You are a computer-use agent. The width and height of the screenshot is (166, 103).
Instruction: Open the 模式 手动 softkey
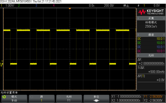pyautogui.click(x=14, y=99)
